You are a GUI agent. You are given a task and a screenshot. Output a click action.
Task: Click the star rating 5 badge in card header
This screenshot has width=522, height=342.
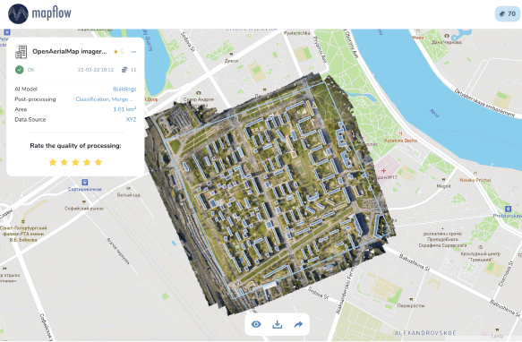click(118, 52)
